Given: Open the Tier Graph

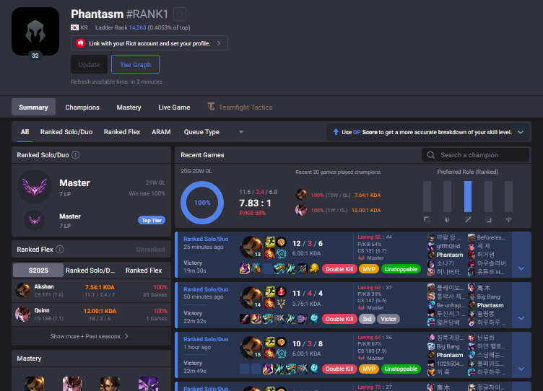Looking at the screenshot, I should click(x=135, y=65).
